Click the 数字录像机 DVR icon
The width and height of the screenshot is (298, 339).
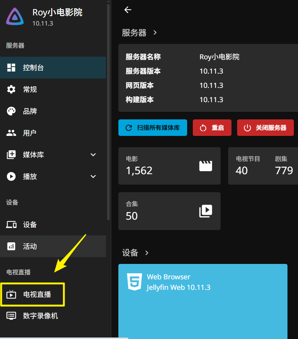[x=11, y=316]
